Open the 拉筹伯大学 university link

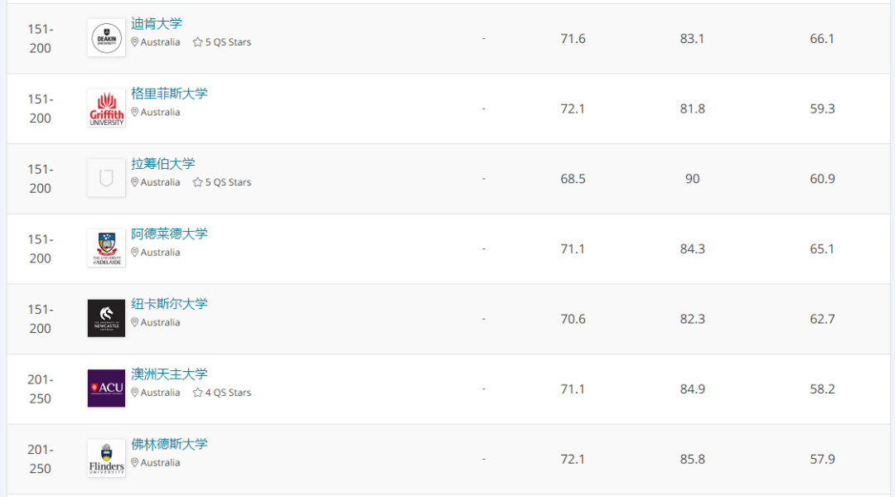click(x=163, y=164)
